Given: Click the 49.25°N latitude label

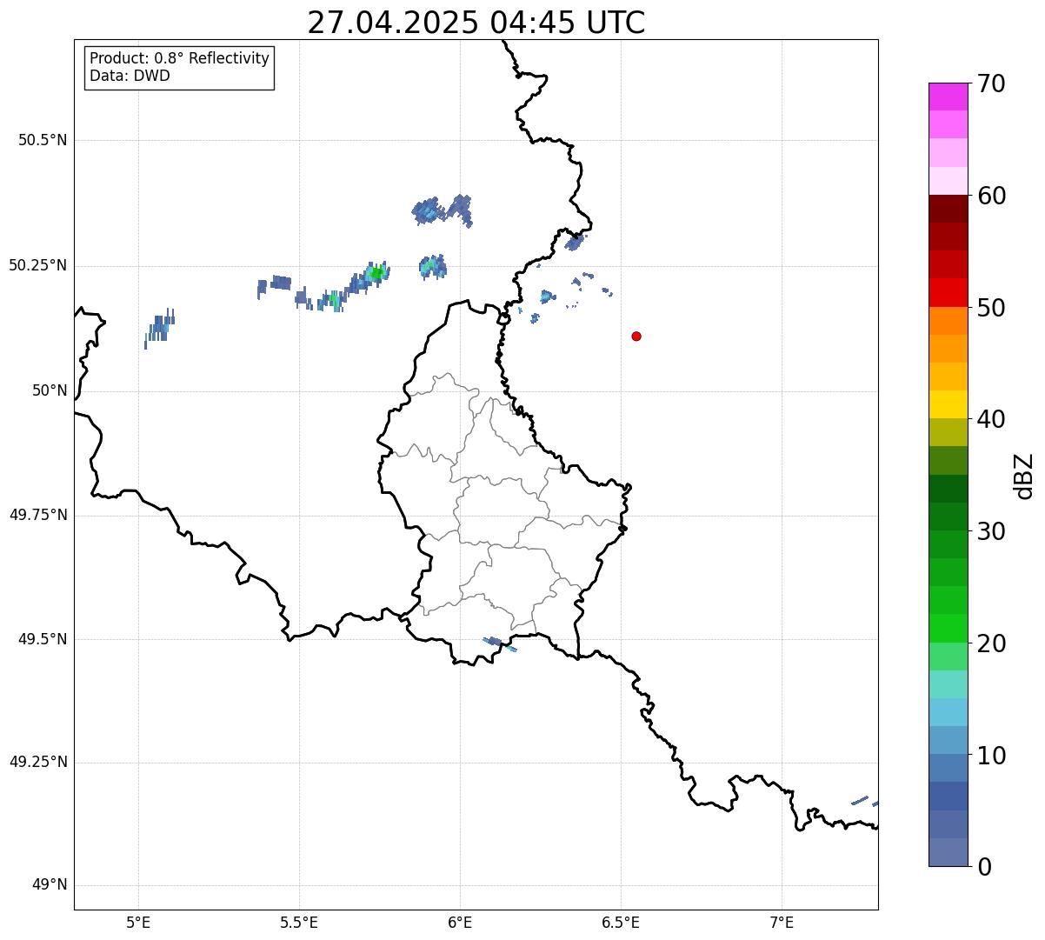Looking at the screenshot, I should pos(38,763).
